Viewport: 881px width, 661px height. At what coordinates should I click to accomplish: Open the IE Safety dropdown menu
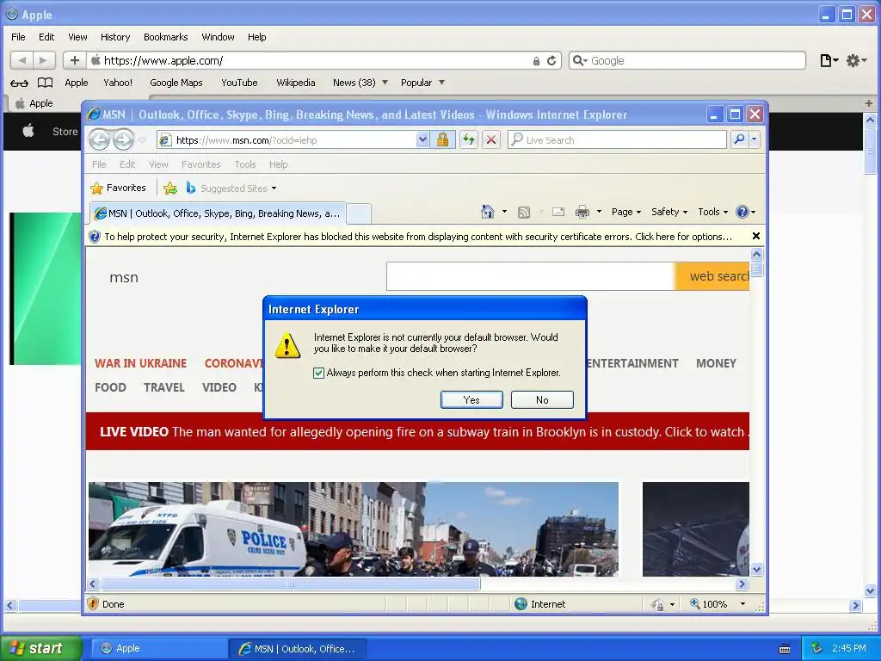tap(668, 212)
